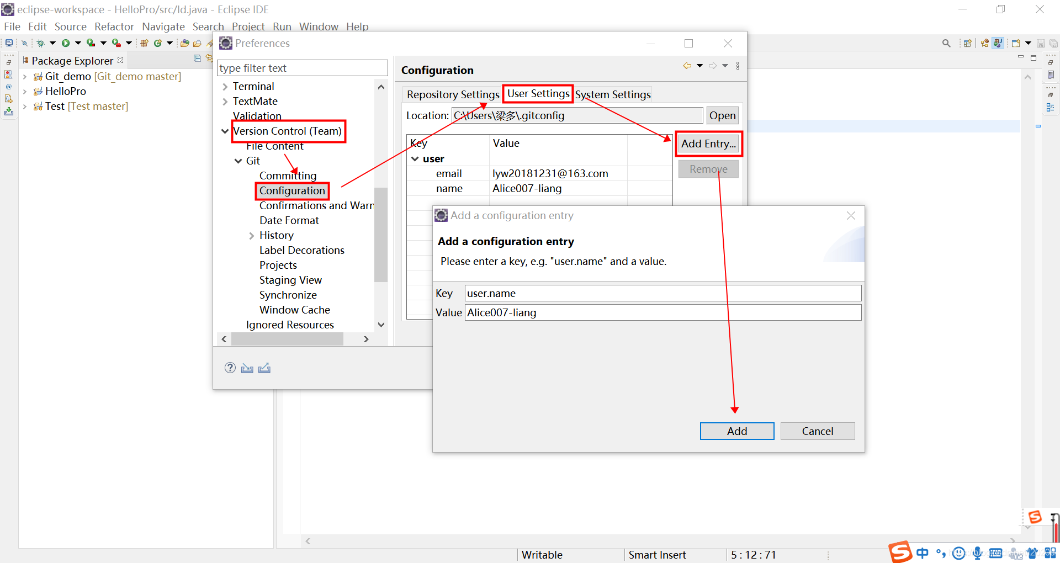1060x563 pixels.
Task: Open the Navigate menu
Action: (x=163, y=26)
